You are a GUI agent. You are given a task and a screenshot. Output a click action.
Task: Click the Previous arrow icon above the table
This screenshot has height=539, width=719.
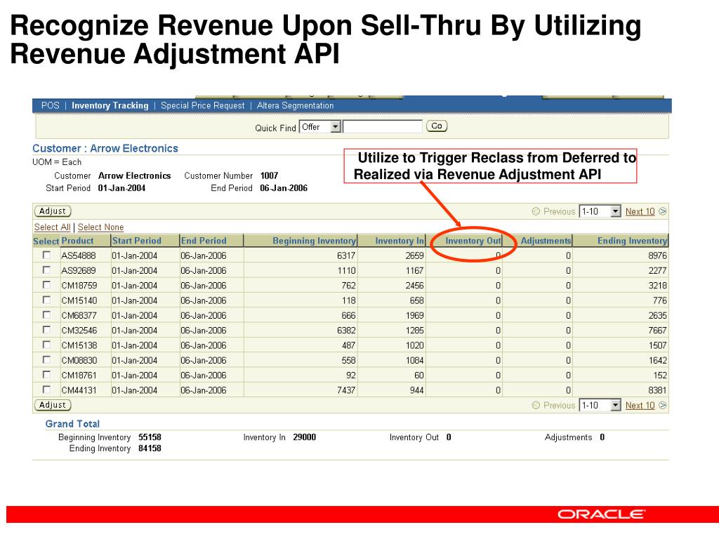[x=536, y=211]
